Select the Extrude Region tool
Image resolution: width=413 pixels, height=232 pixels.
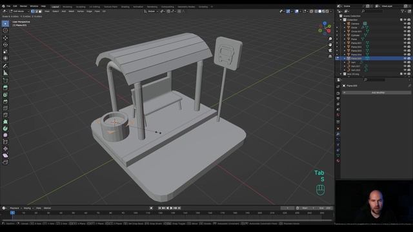(5, 88)
